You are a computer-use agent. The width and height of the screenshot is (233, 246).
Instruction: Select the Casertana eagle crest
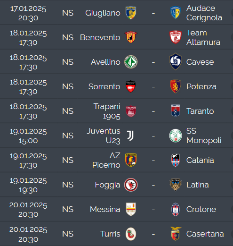[x=176, y=234]
